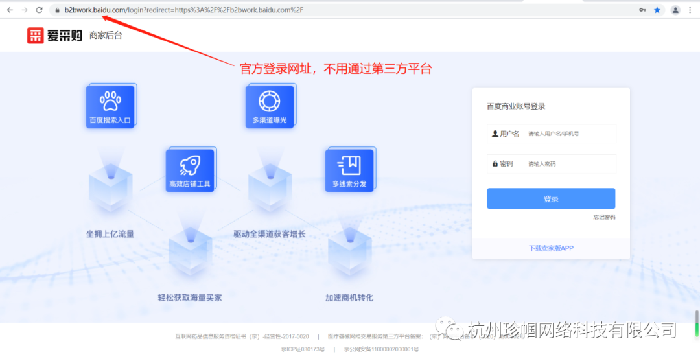Click the blue bookmark star
Screen dimensions: 700x361
(x=657, y=10)
